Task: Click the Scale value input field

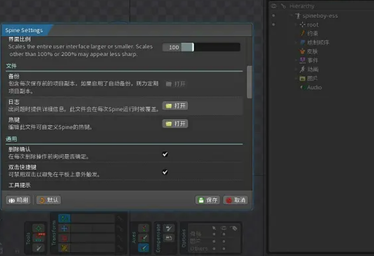Action: [93, 238]
